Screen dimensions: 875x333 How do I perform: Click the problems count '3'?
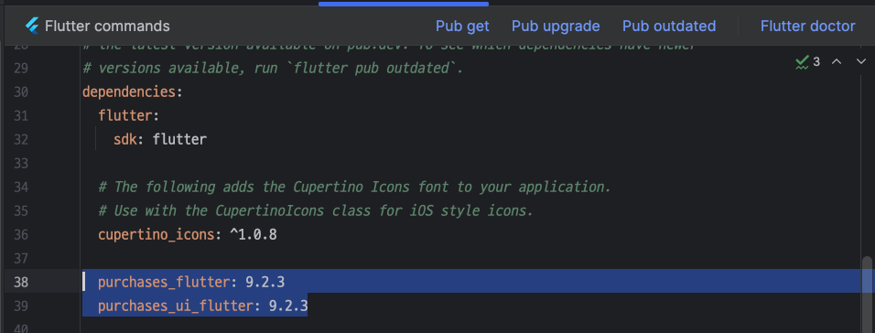click(x=816, y=62)
